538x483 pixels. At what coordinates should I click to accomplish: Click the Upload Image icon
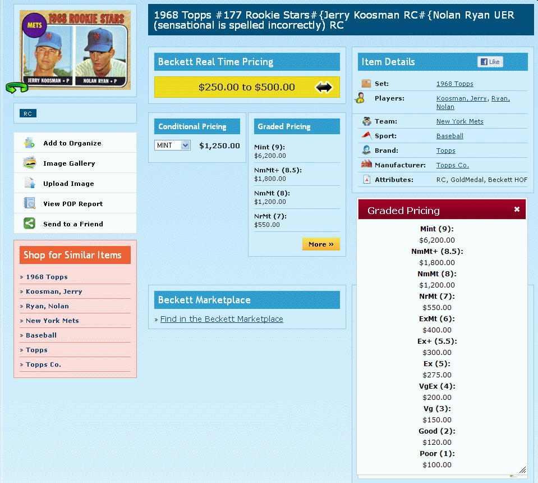(30, 183)
